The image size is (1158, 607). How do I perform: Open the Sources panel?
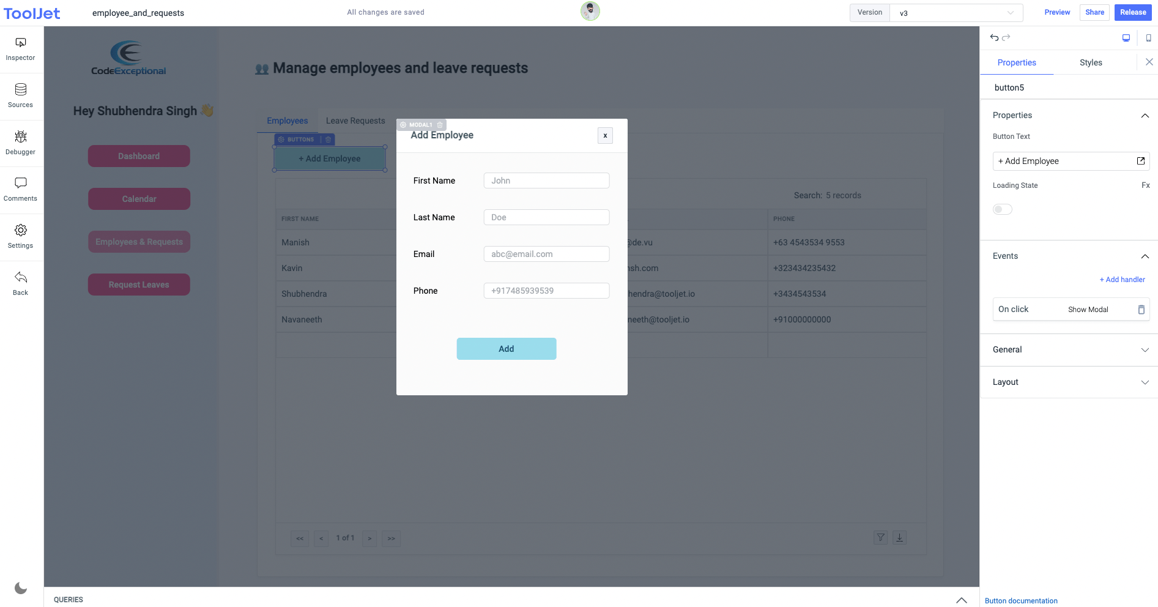[20, 95]
